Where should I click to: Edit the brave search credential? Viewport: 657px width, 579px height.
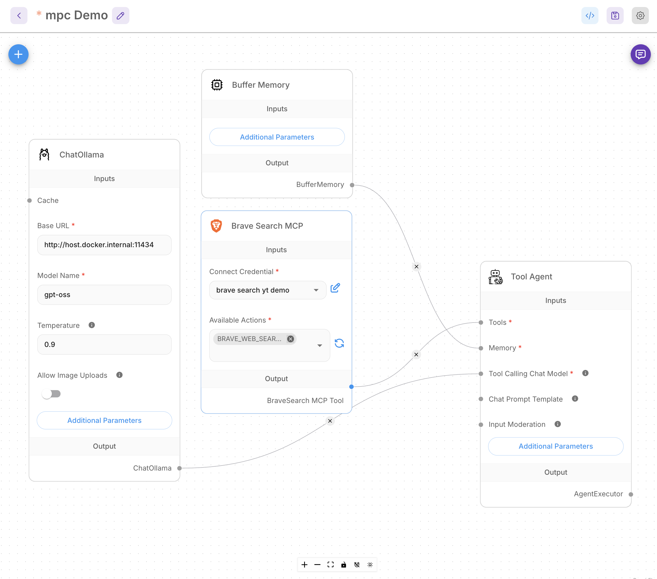pyautogui.click(x=335, y=288)
